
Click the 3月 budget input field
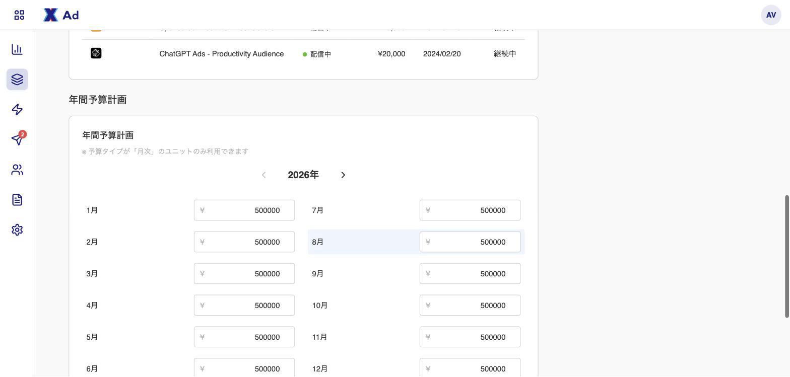coord(244,274)
